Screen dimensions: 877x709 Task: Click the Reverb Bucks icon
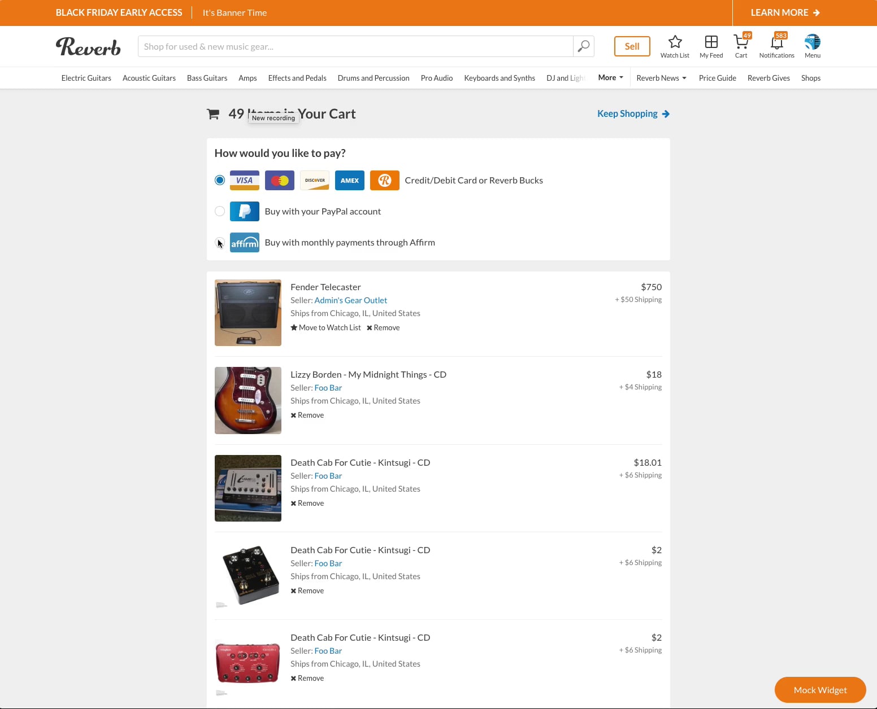[x=385, y=181]
